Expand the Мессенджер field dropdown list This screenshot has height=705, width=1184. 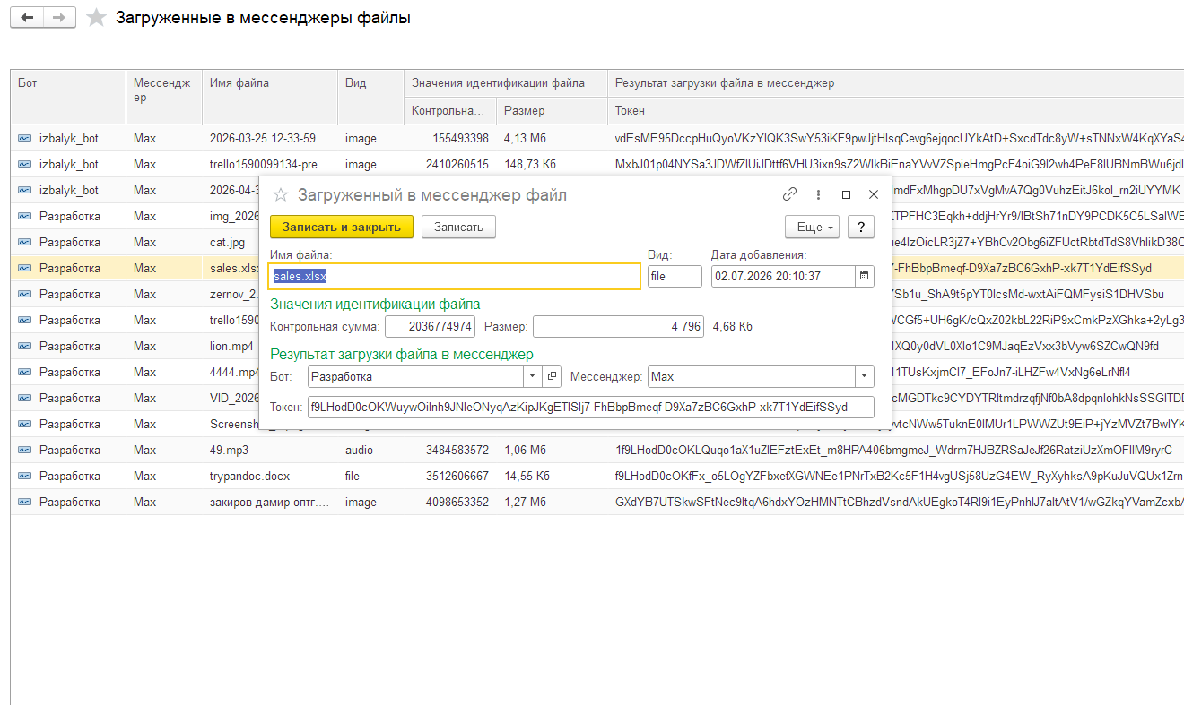point(864,377)
